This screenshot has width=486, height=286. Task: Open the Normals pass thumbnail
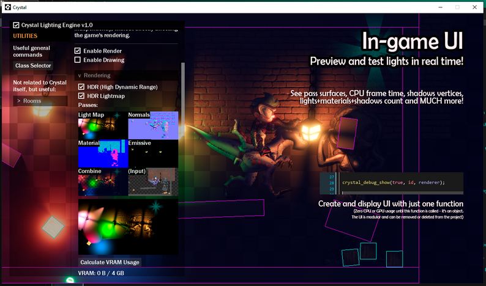153,125
